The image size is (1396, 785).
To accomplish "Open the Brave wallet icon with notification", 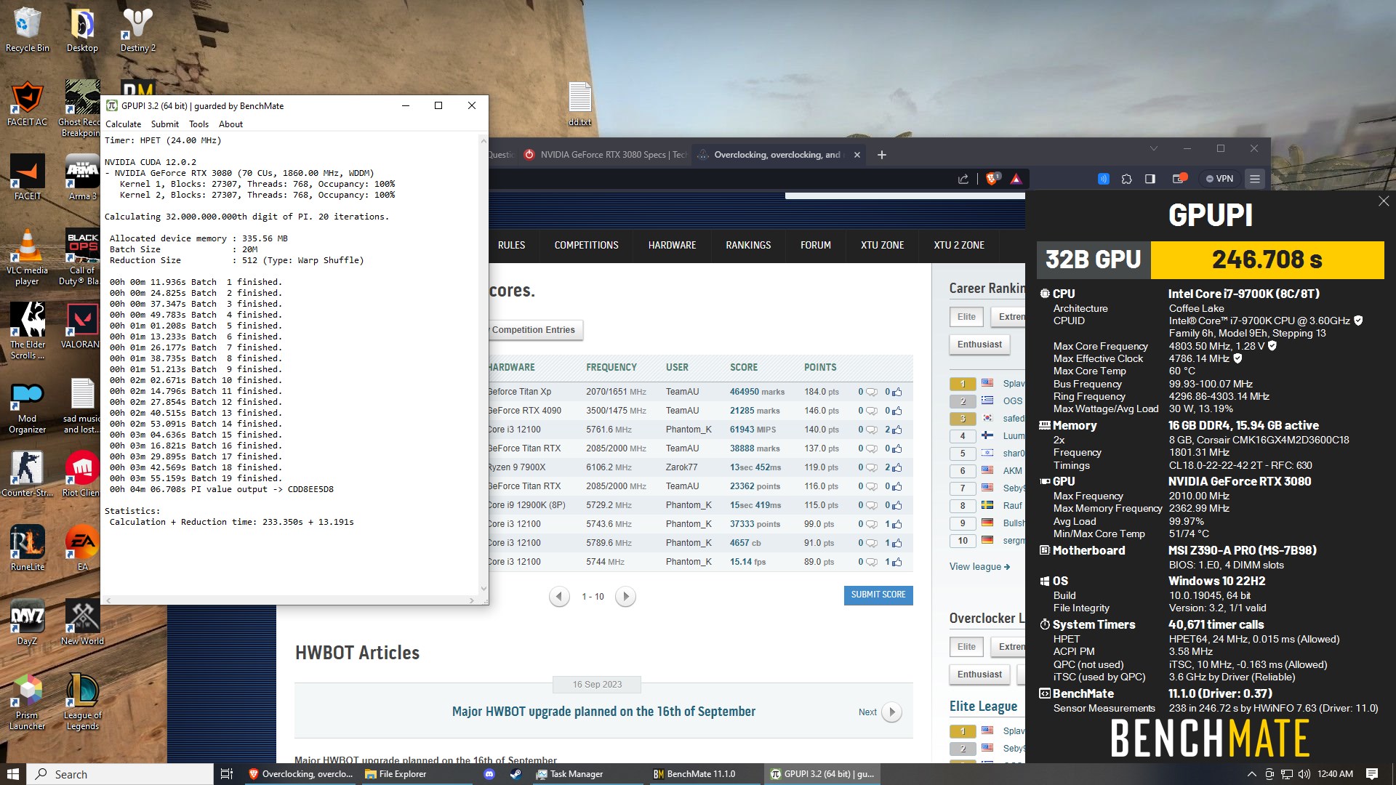I will 1179,178.
